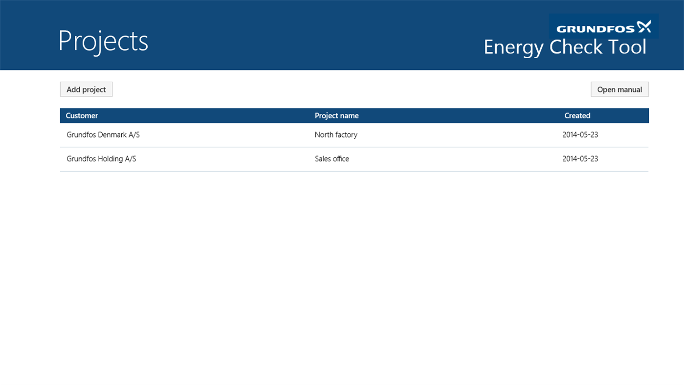This screenshot has width=684, height=385.
Task: Click the Grundfos logo in the header
Action: pos(603,26)
